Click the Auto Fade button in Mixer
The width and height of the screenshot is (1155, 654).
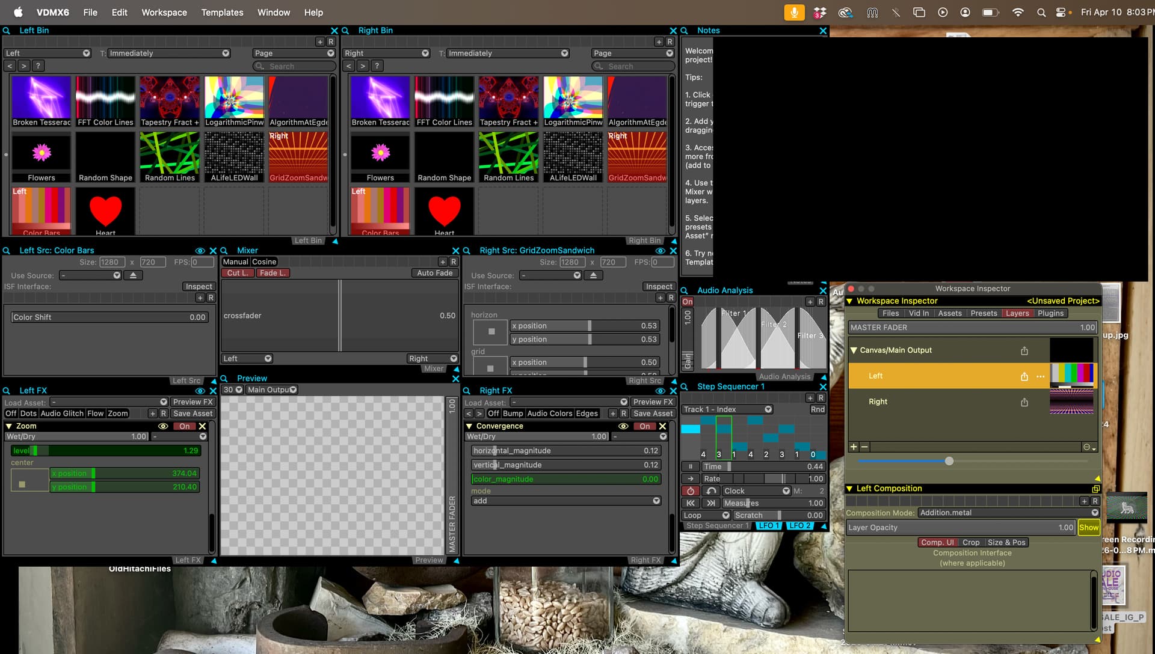tap(434, 273)
